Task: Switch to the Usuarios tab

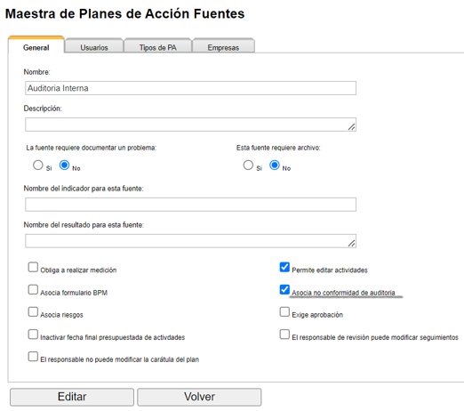Action: [x=94, y=46]
